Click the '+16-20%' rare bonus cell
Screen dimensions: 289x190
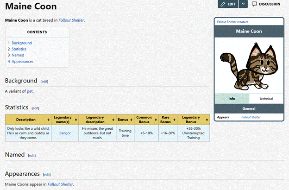coord(168,133)
